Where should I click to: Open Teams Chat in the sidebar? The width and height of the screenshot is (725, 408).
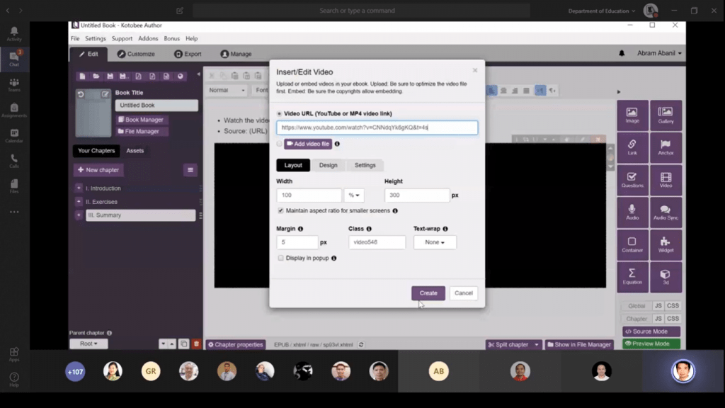[14, 59]
